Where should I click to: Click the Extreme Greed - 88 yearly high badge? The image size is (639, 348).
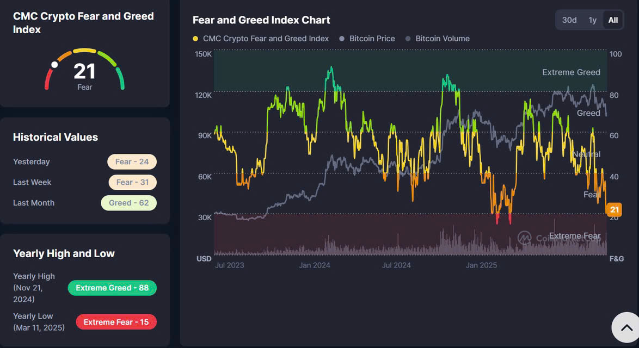pos(112,288)
